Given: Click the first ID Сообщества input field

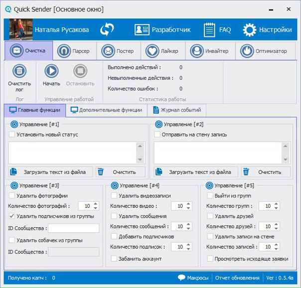Looking at the screenshot, I should click(73, 228).
